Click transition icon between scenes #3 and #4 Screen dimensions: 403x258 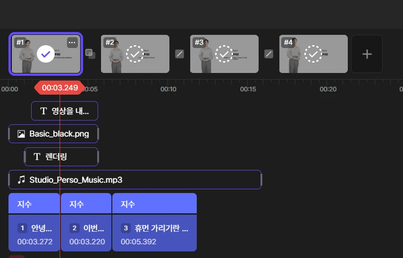(269, 54)
